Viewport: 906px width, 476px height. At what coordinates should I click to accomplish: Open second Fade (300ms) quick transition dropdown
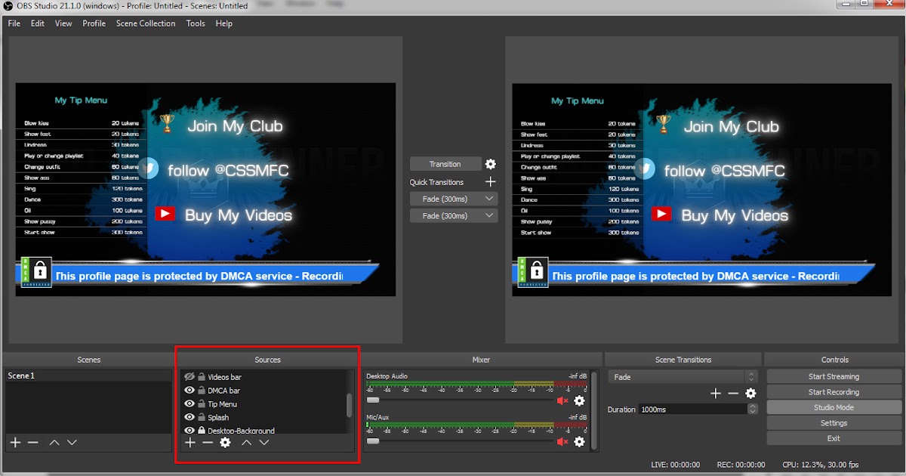point(454,216)
